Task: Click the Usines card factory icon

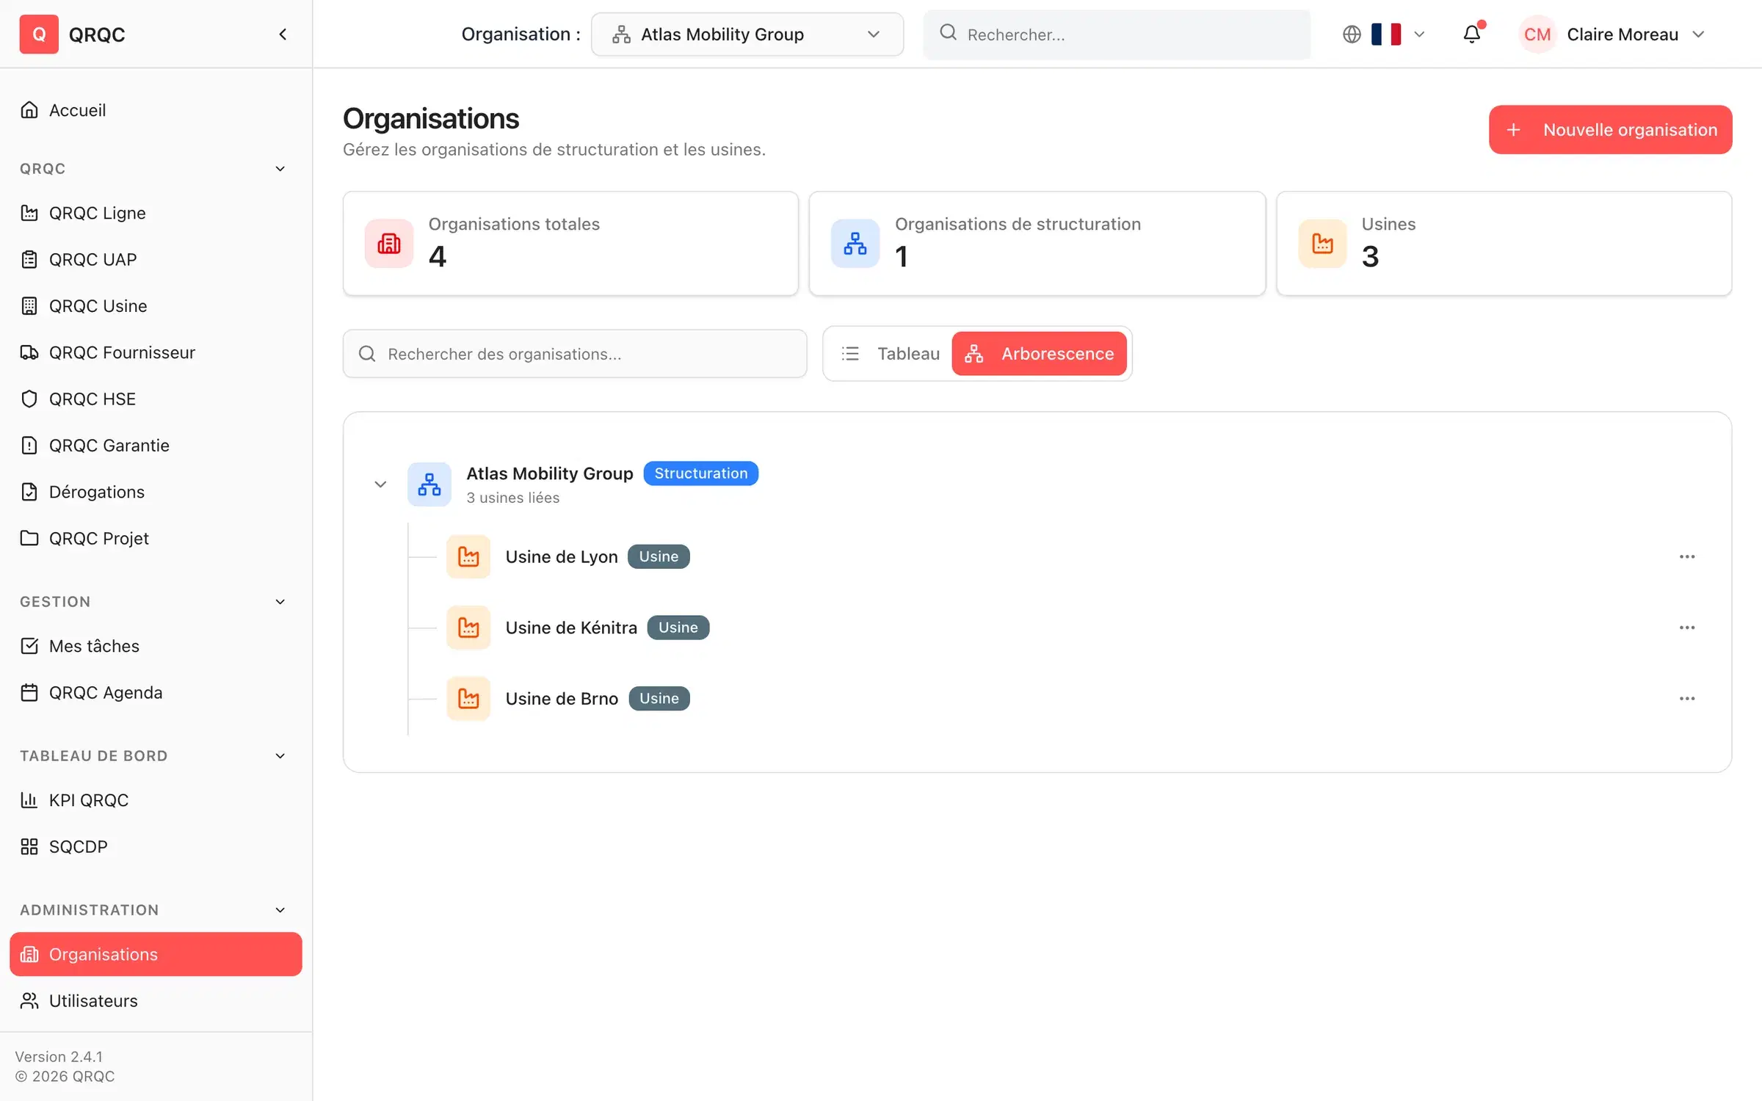Action: tap(1322, 244)
